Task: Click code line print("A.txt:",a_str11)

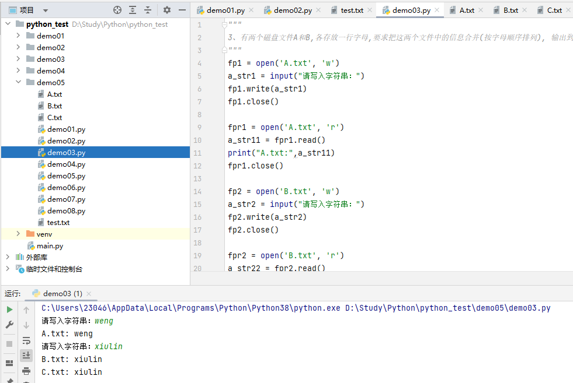Action: tap(281, 153)
